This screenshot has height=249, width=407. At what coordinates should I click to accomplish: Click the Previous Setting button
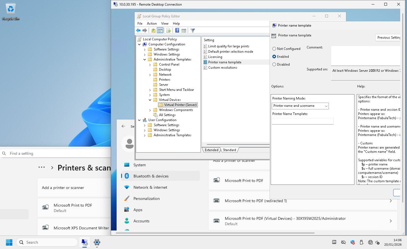[x=388, y=38]
